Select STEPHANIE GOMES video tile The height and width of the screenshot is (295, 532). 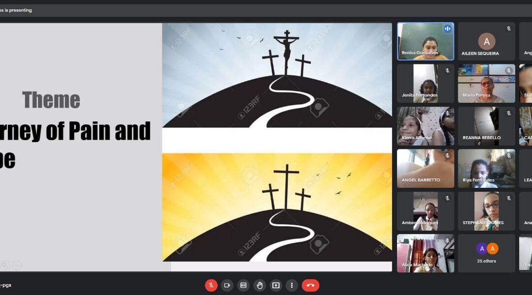pyautogui.click(x=487, y=211)
